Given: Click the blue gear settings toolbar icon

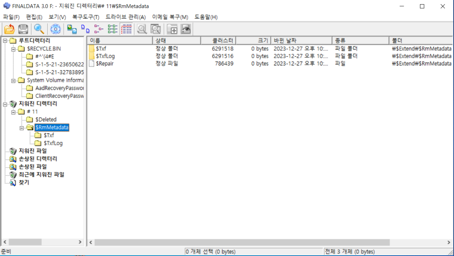Looking at the screenshot, I should (x=56, y=29).
